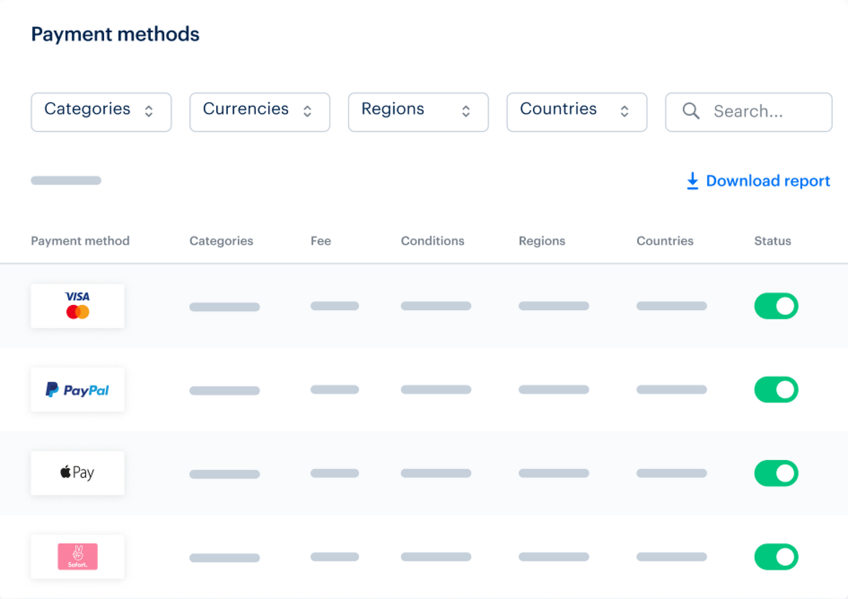Click the Conditions column header
The image size is (848, 599).
click(x=432, y=241)
